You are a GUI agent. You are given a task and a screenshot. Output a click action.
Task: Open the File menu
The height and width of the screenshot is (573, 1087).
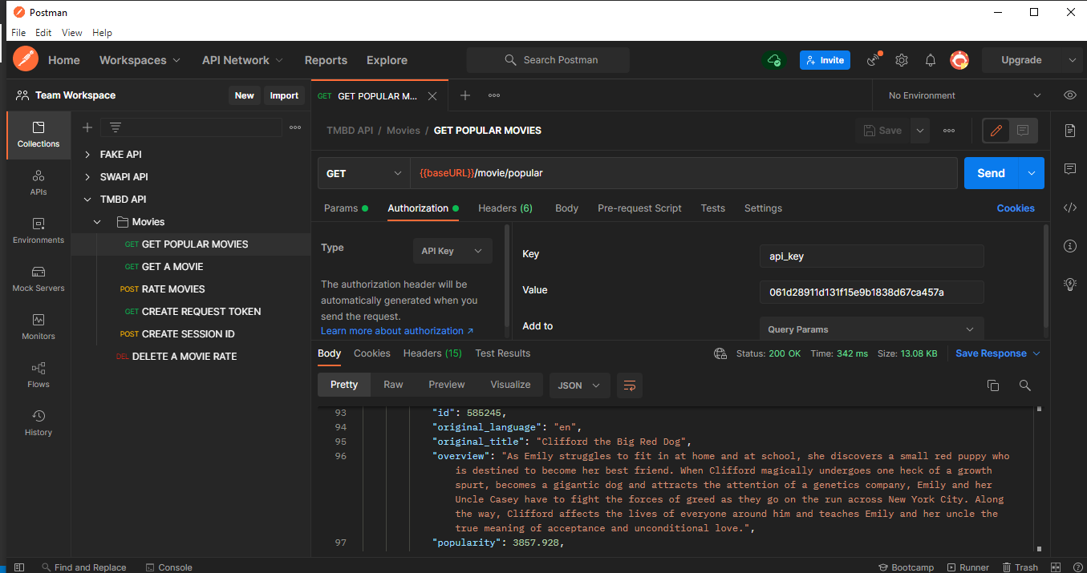tap(18, 33)
